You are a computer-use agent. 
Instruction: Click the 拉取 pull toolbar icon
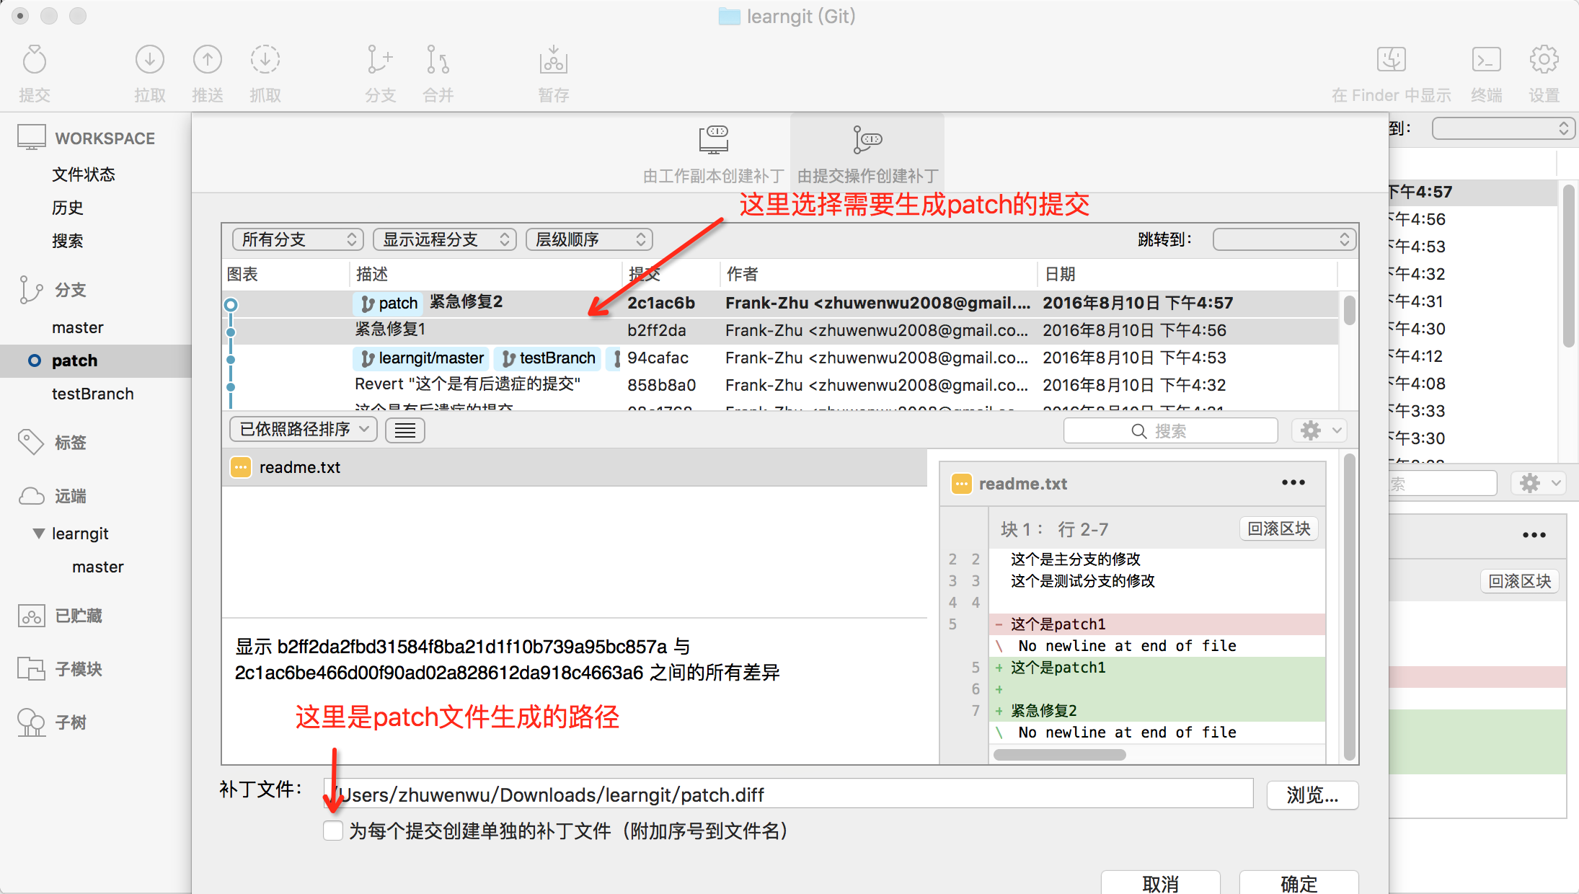point(150,61)
